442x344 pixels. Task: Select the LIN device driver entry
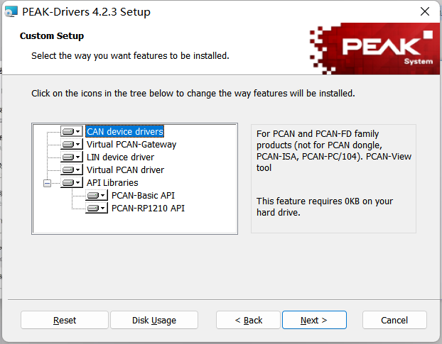pos(120,157)
